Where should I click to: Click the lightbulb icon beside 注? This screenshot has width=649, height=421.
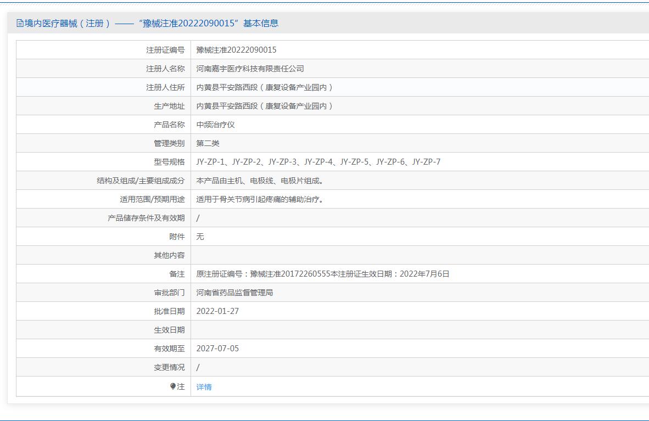[173, 386]
